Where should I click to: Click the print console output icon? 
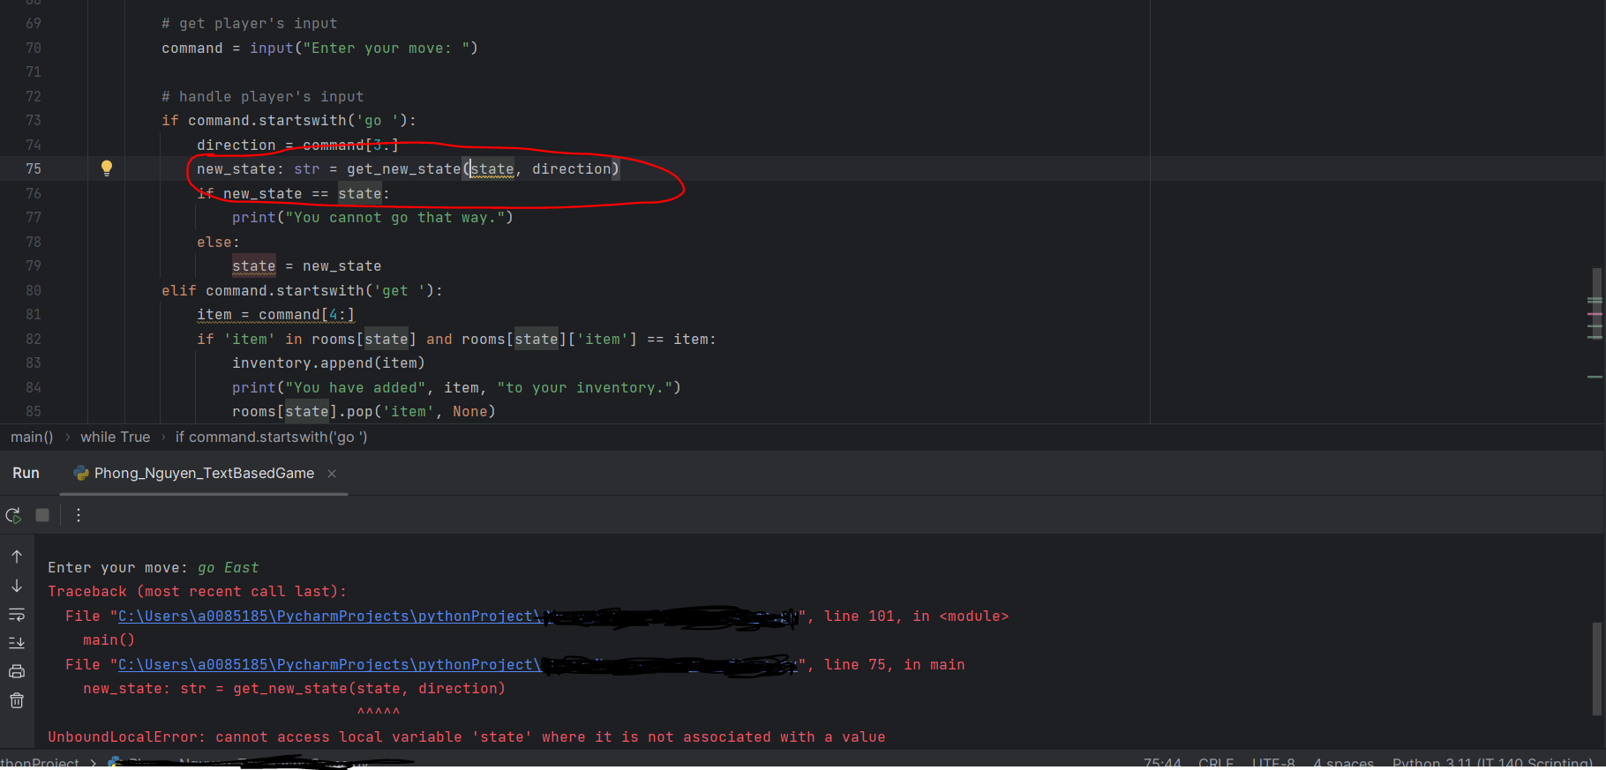coord(17,672)
